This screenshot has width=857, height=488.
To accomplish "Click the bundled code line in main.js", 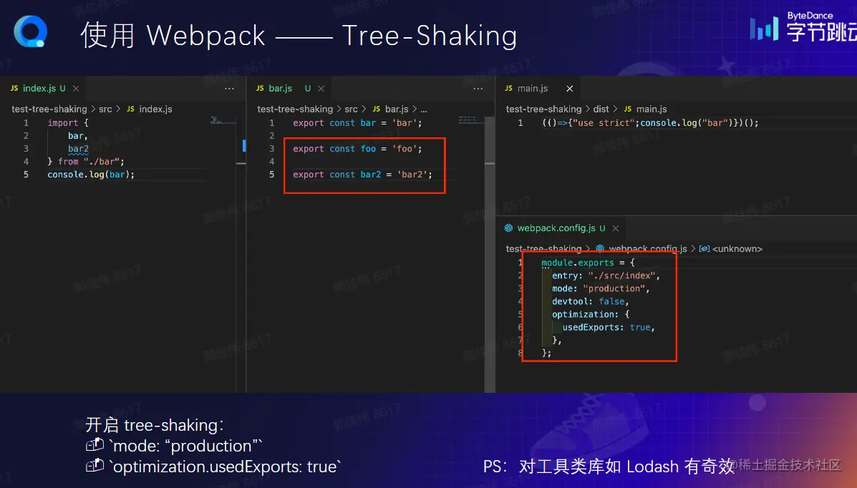I will [650, 123].
